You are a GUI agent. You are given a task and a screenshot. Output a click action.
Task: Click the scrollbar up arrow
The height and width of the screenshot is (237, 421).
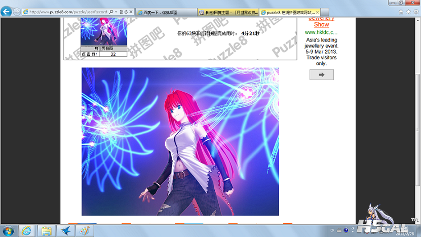pos(418,20)
